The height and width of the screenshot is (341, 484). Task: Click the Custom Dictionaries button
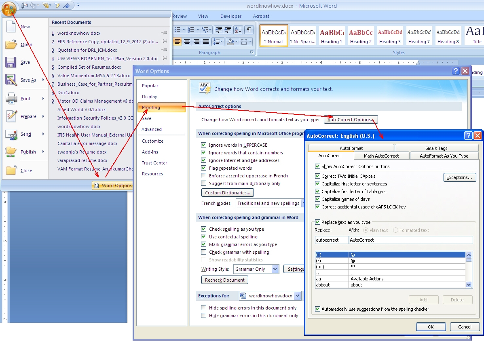point(228,193)
